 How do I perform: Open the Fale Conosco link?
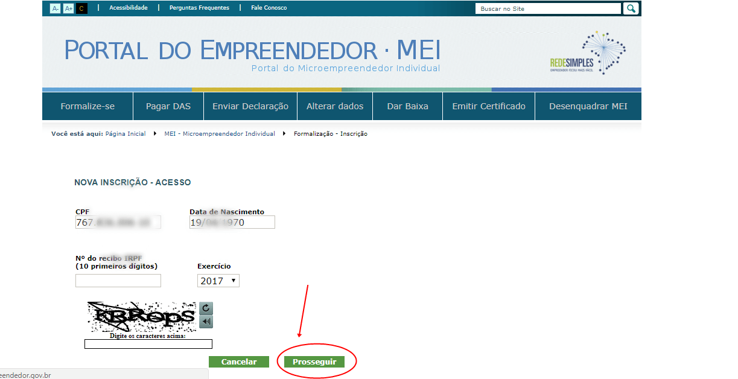tap(269, 8)
